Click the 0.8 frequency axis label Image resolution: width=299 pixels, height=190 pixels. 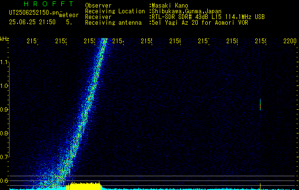click(4, 133)
